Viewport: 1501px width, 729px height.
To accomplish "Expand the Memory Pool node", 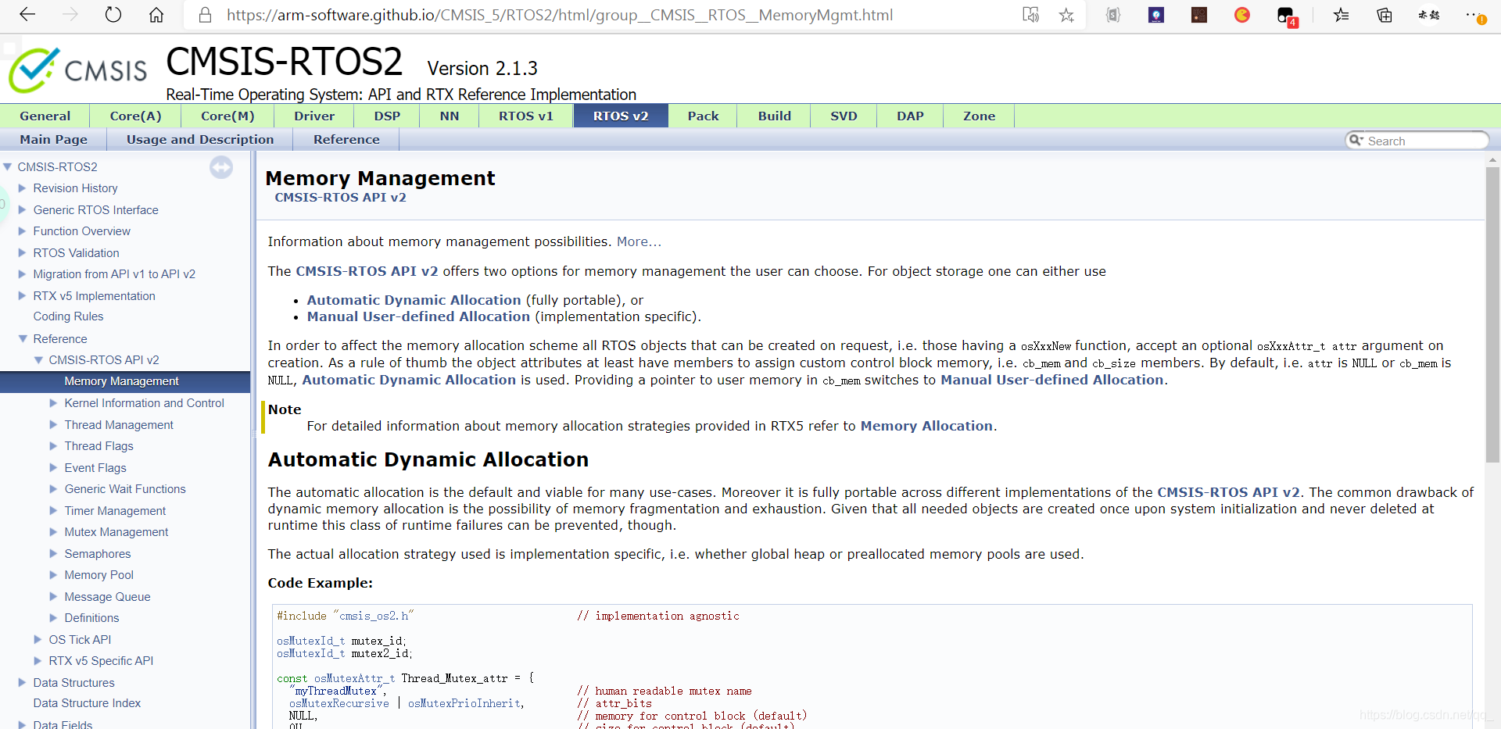I will click(x=53, y=575).
